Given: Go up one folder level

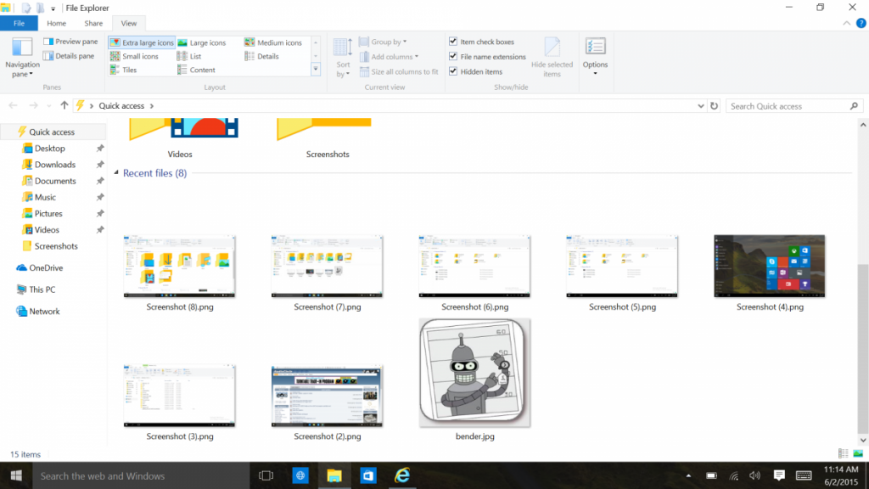Looking at the screenshot, I should 64,105.
